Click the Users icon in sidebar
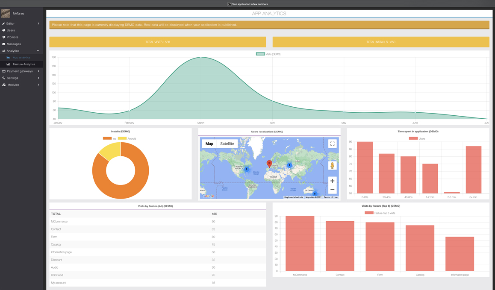 (4, 30)
